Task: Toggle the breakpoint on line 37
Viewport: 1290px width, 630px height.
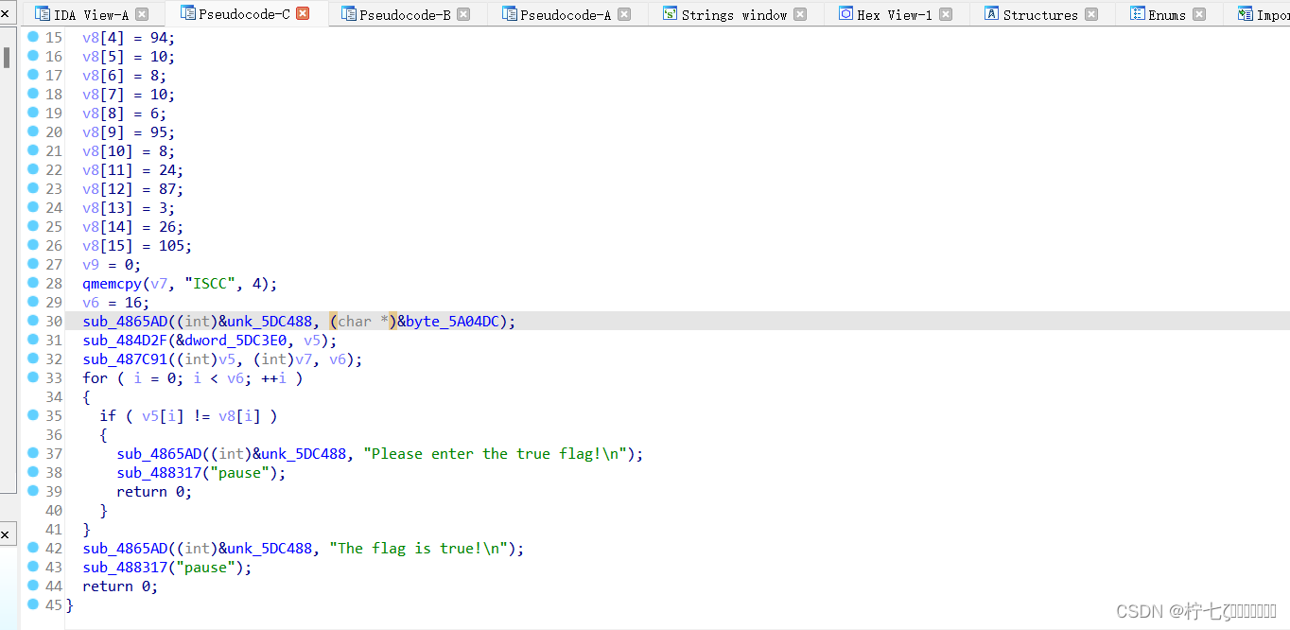Action: pos(33,453)
